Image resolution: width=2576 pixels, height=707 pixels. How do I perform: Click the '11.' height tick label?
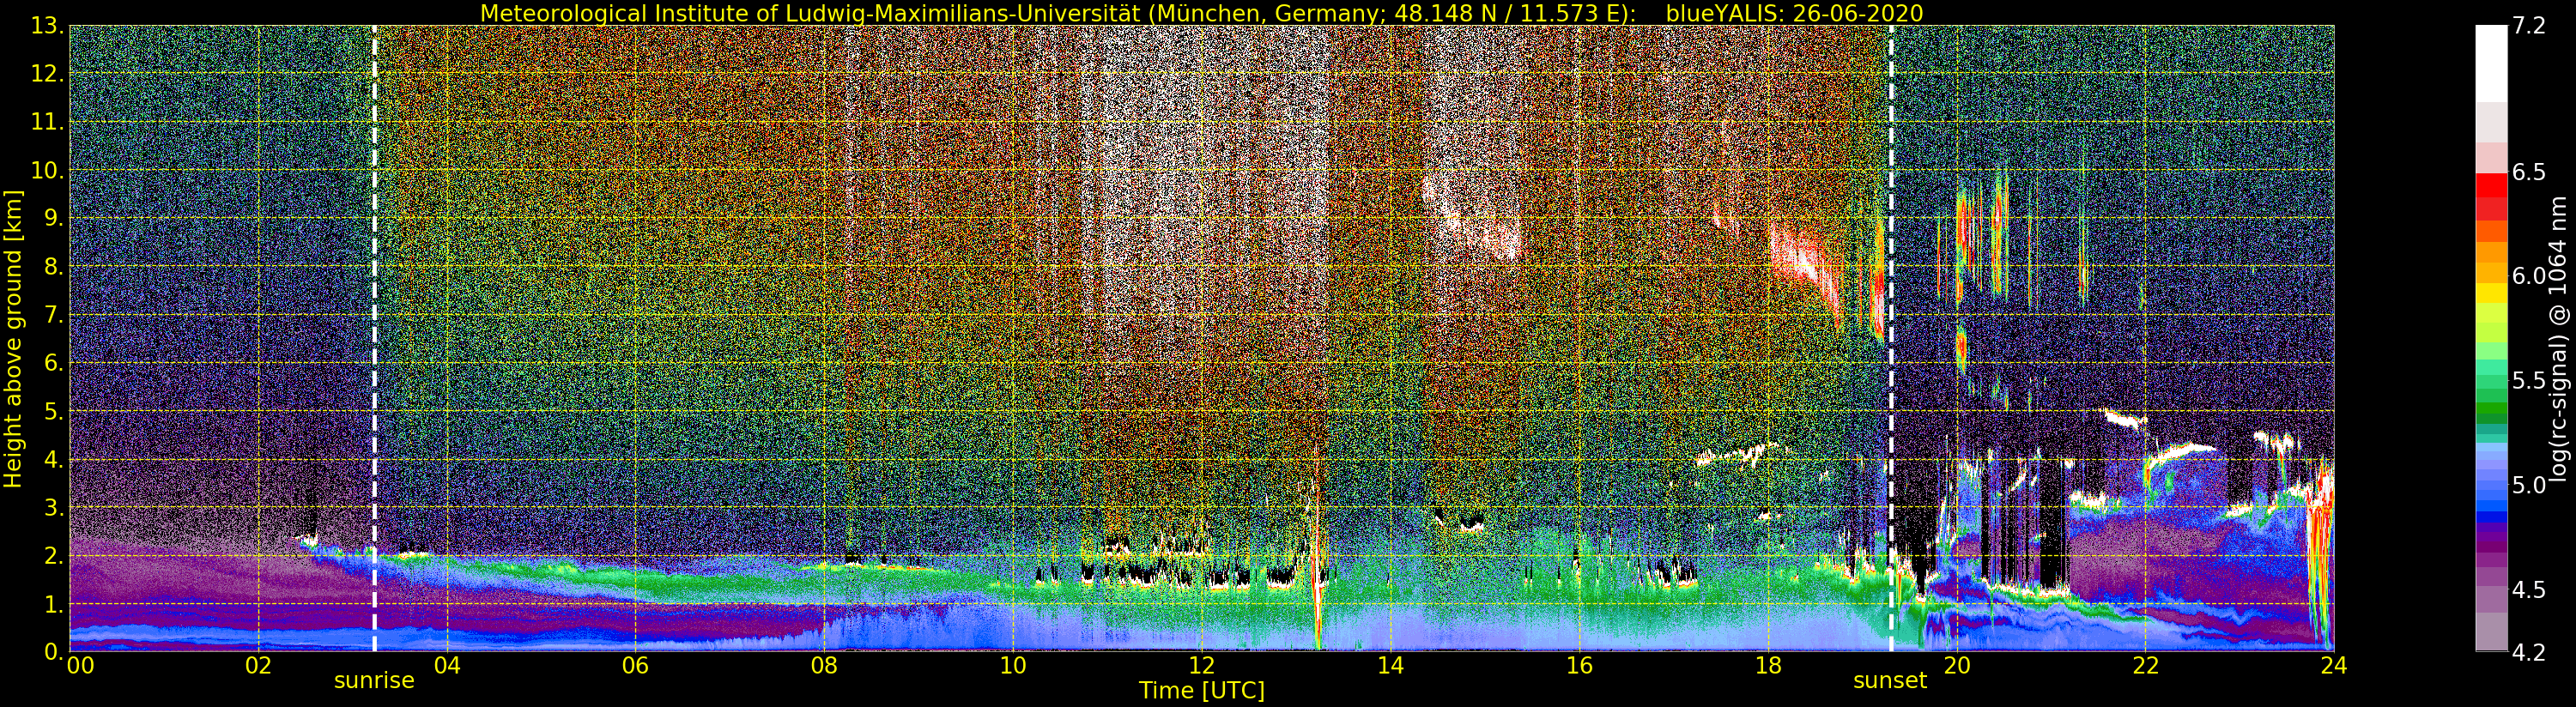[48, 122]
